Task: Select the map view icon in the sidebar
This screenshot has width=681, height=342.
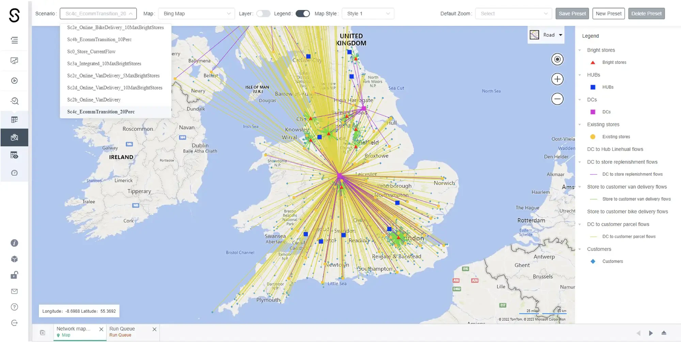Action: pyautogui.click(x=14, y=137)
